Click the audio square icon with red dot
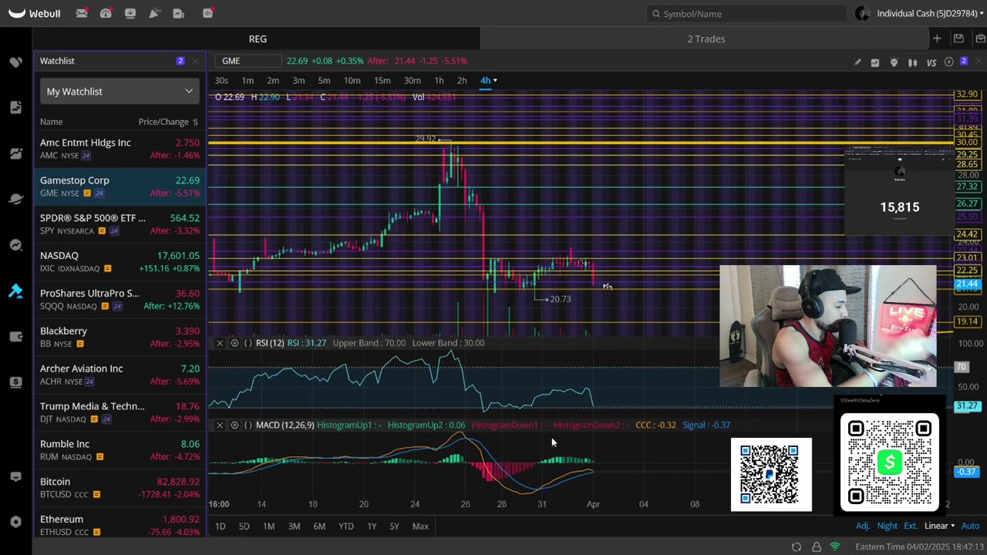This screenshot has height=555, width=987. (x=208, y=13)
